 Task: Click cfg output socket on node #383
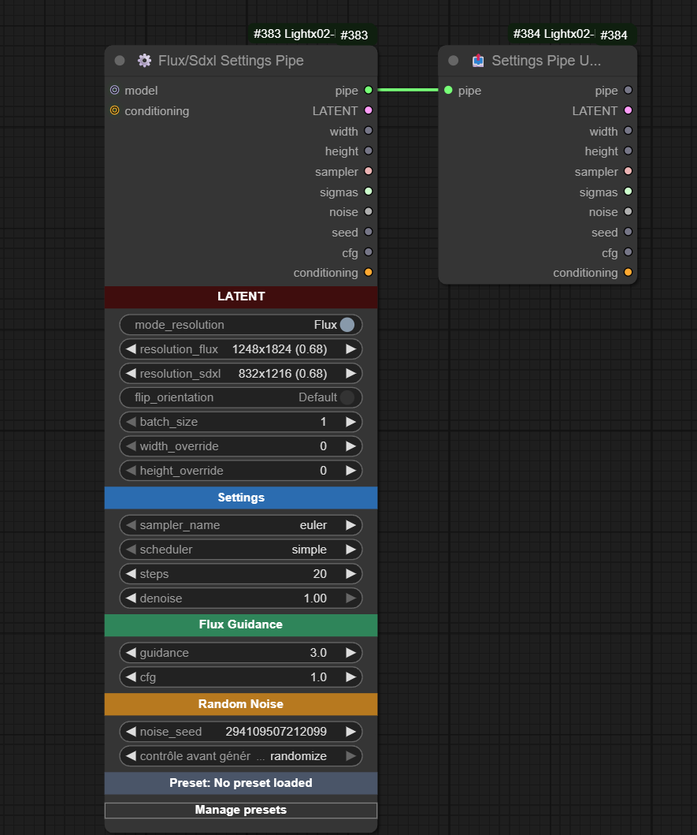click(x=368, y=252)
